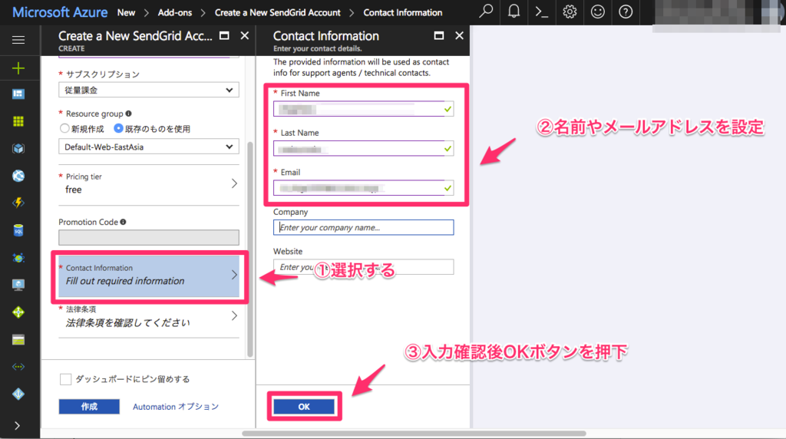Open help question mark icon
The width and height of the screenshot is (786, 439).
point(626,12)
